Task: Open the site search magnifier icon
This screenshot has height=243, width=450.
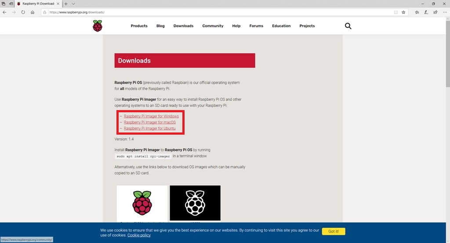Action: 348,26
